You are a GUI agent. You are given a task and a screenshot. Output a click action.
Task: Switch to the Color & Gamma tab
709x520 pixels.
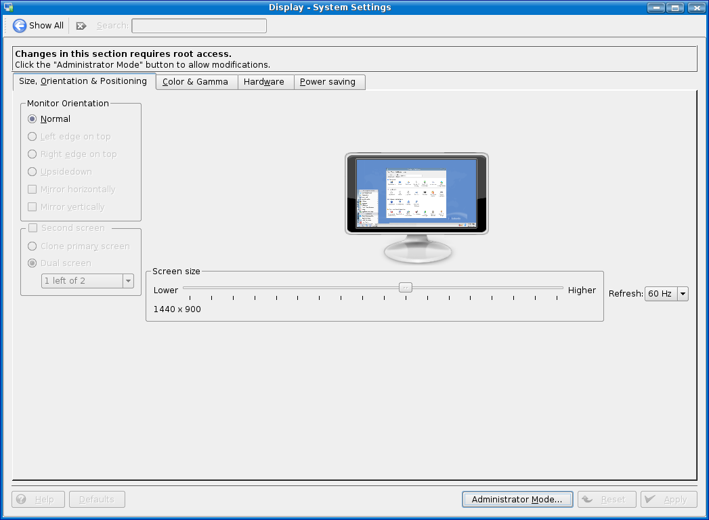196,82
